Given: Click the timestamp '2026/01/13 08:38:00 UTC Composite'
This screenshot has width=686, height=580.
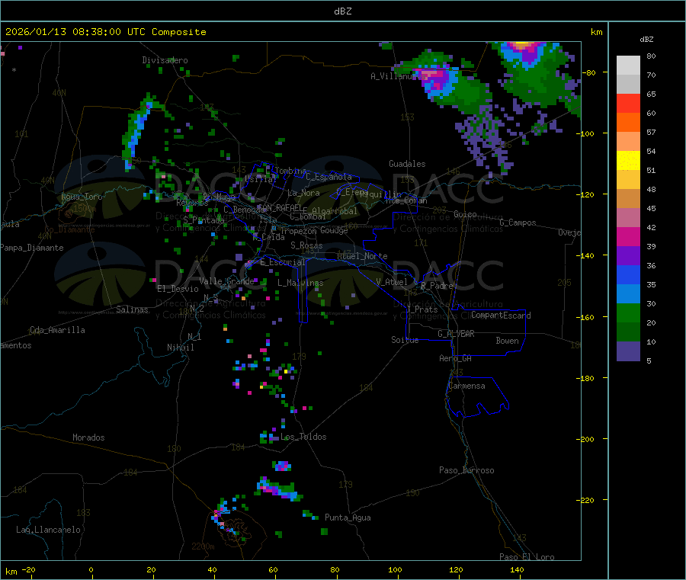Looking at the screenshot, I should (105, 32).
